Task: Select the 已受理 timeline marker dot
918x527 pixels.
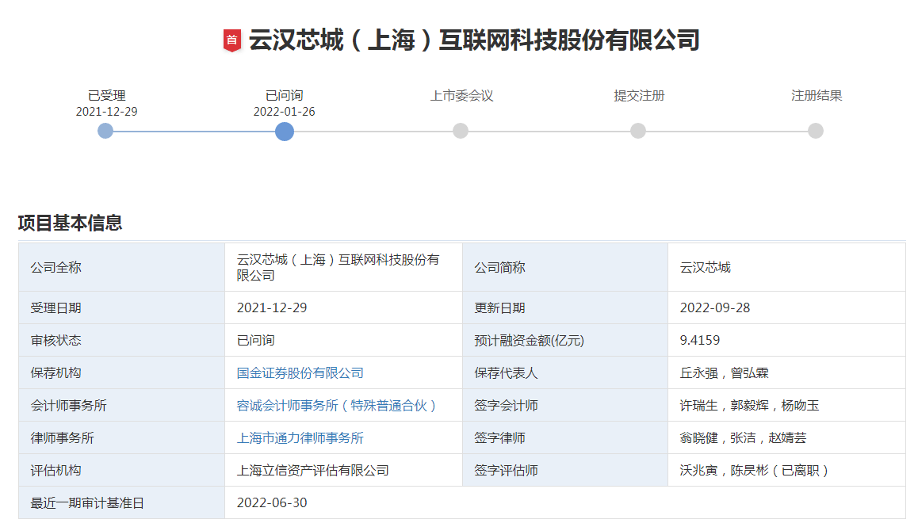Action: click(105, 131)
